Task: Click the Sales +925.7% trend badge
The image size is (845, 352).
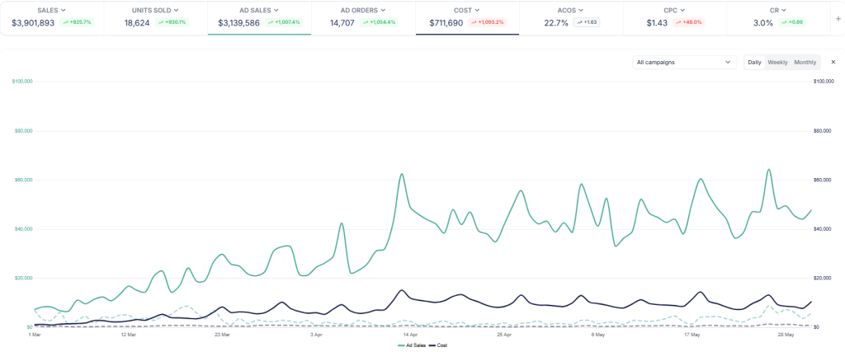Action: tap(79, 23)
